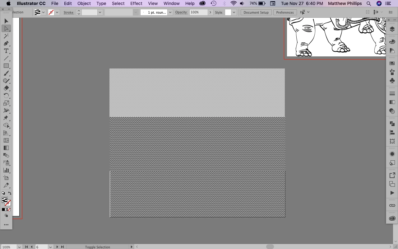The height and width of the screenshot is (249, 398).
Task: Open the brush definition '1 pt. roun...' dropdown
Action: 170,12
